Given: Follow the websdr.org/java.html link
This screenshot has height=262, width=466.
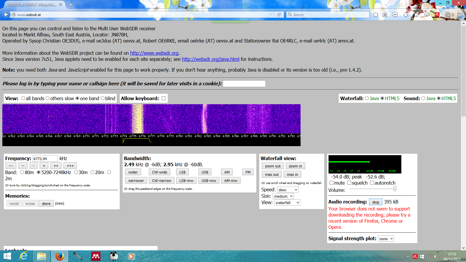Looking at the screenshot, I should click(211, 59).
